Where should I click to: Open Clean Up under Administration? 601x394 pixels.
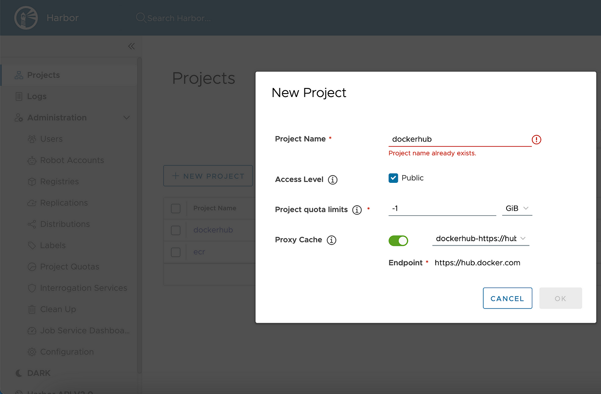[58, 309]
